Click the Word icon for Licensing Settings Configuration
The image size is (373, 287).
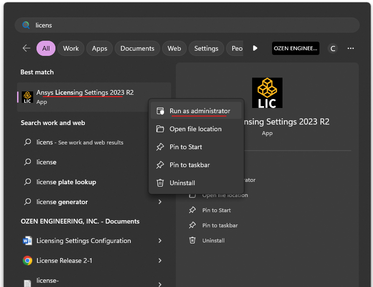(x=27, y=241)
